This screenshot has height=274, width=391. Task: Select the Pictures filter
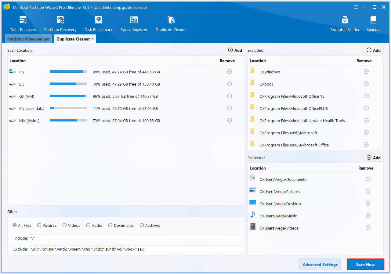point(47,225)
